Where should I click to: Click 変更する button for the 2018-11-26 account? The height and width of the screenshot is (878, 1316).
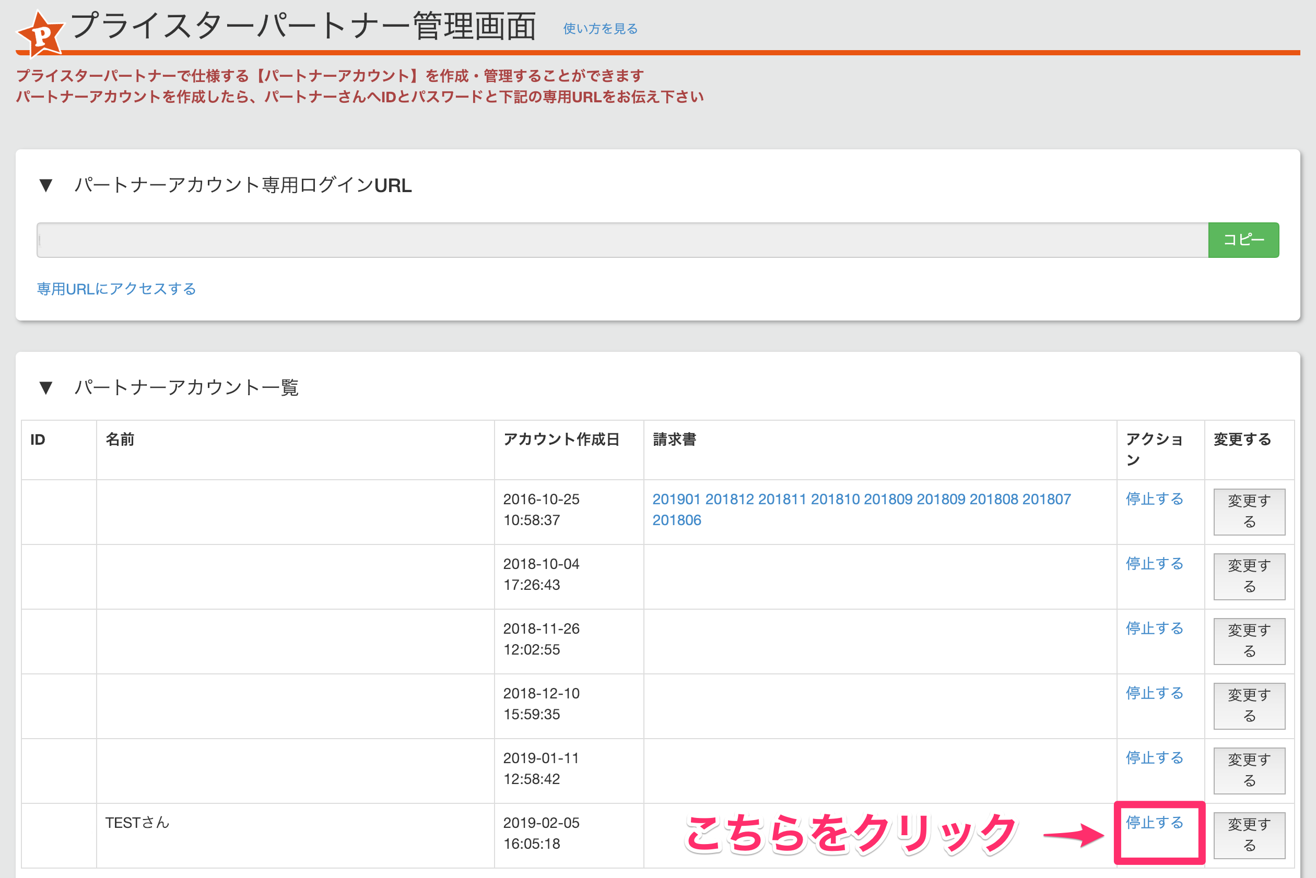[x=1249, y=641]
